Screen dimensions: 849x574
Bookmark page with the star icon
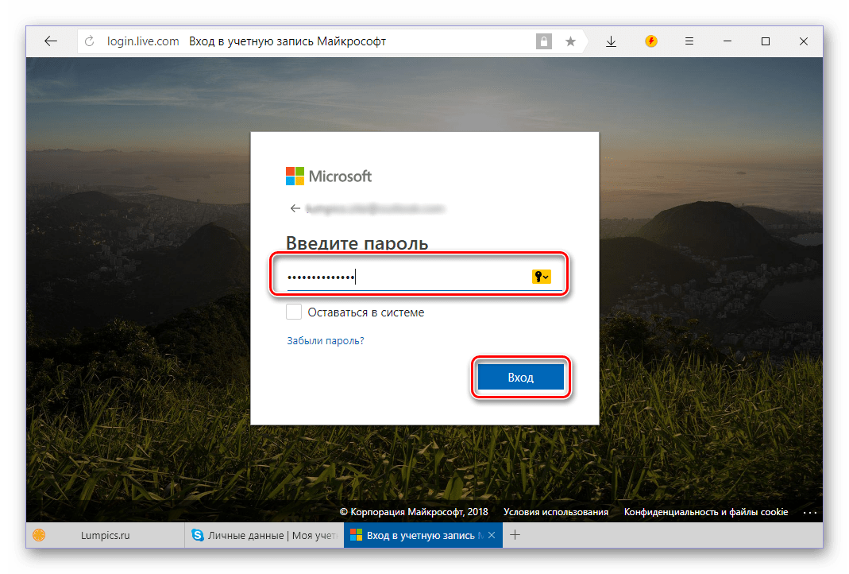pos(570,41)
